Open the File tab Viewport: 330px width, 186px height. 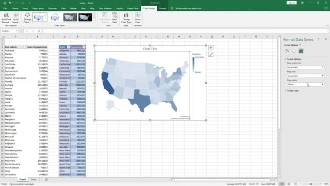click(x=5, y=8)
